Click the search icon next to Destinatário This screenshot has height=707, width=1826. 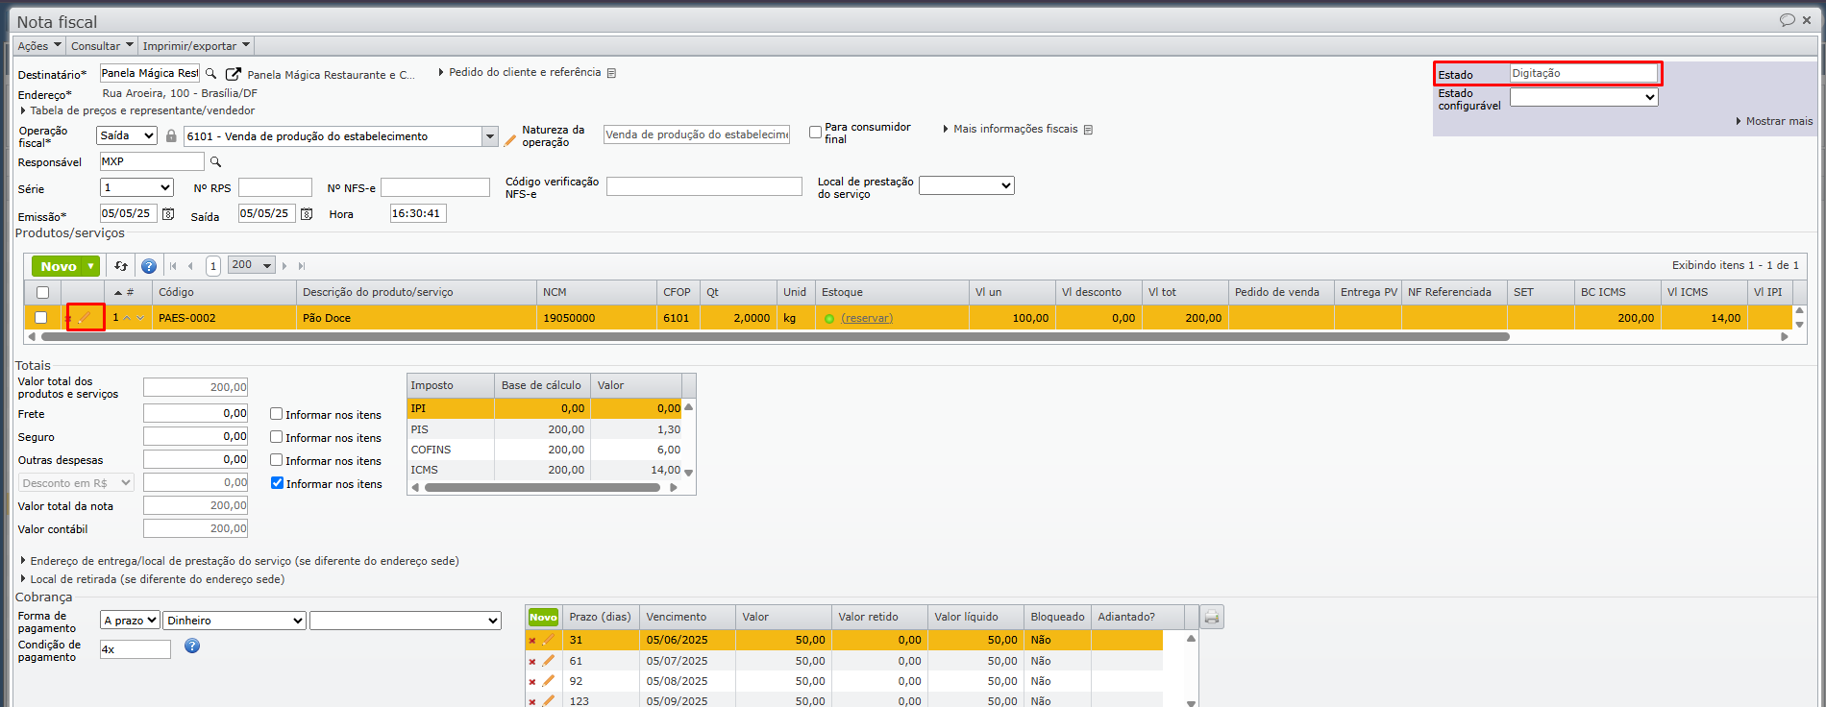[x=211, y=74]
